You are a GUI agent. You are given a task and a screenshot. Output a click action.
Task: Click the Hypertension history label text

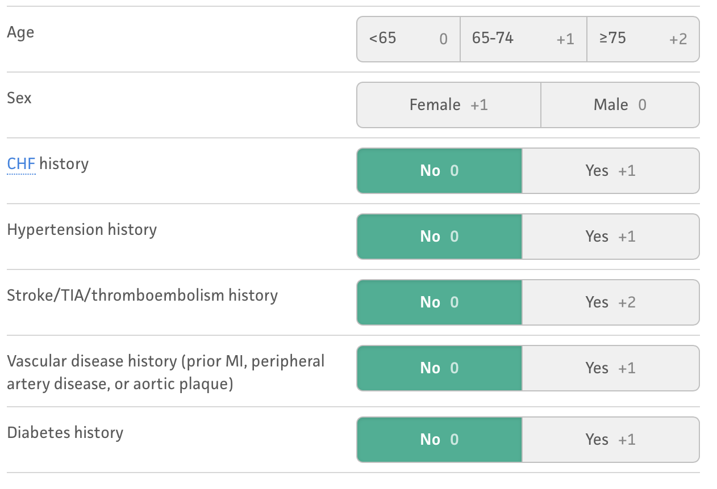point(82,230)
